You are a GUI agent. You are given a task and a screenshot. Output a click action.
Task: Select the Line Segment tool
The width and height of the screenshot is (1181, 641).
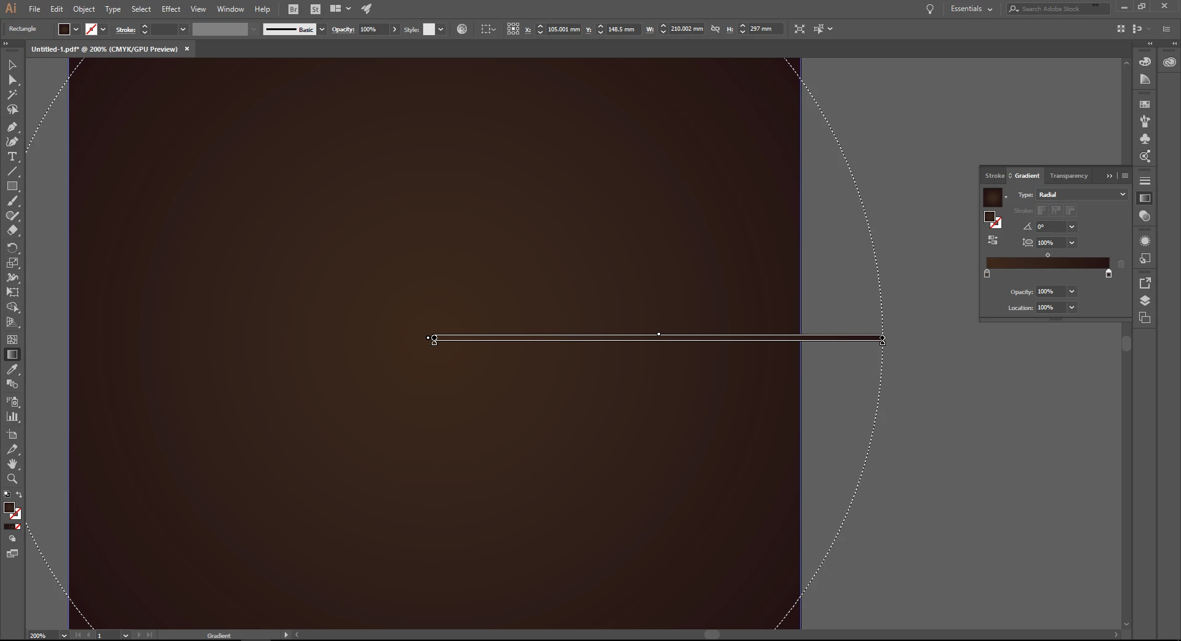click(x=12, y=171)
